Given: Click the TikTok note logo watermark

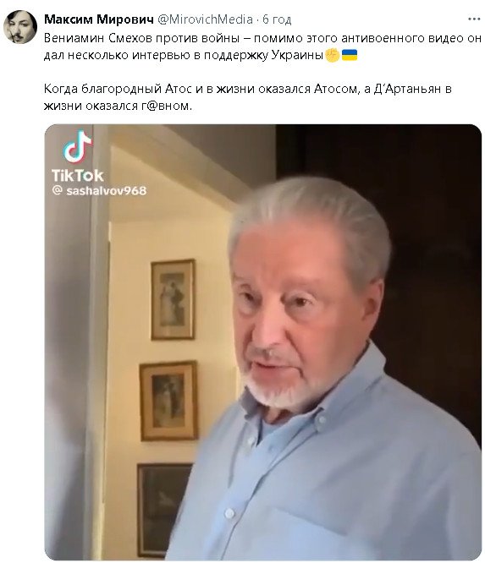Looking at the screenshot, I should click(78, 146).
